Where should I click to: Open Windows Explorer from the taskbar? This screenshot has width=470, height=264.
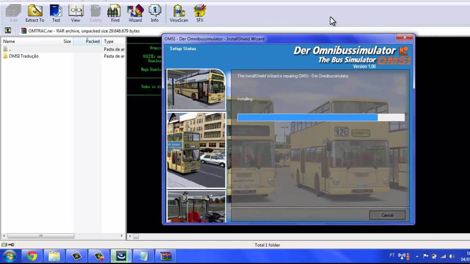tap(54, 256)
